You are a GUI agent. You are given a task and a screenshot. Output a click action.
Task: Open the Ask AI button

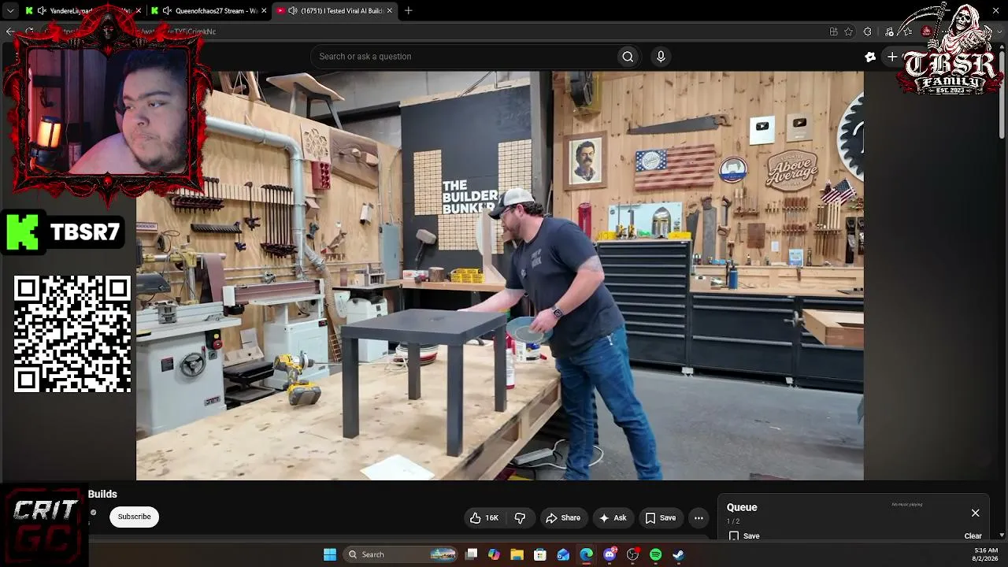(x=613, y=517)
